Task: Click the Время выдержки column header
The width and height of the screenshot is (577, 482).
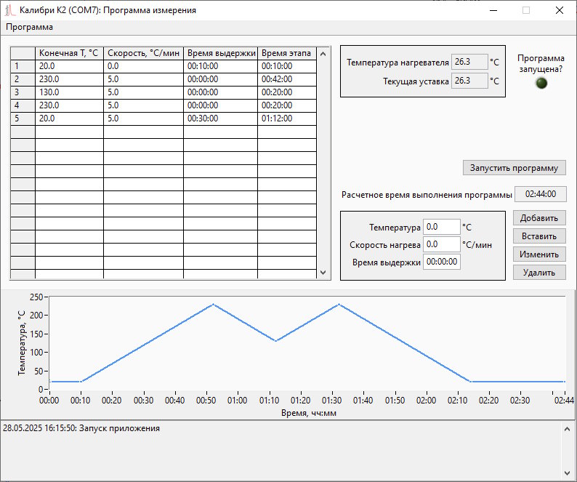Action: click(220, 53)
